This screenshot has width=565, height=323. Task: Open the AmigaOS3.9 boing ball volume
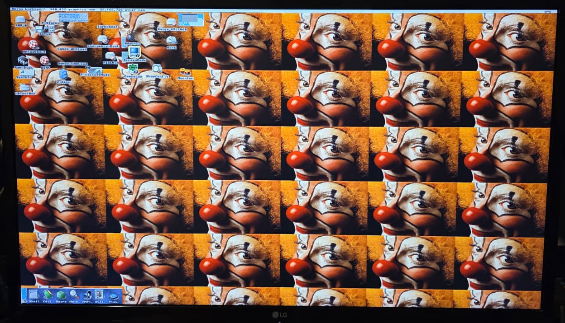33,44
